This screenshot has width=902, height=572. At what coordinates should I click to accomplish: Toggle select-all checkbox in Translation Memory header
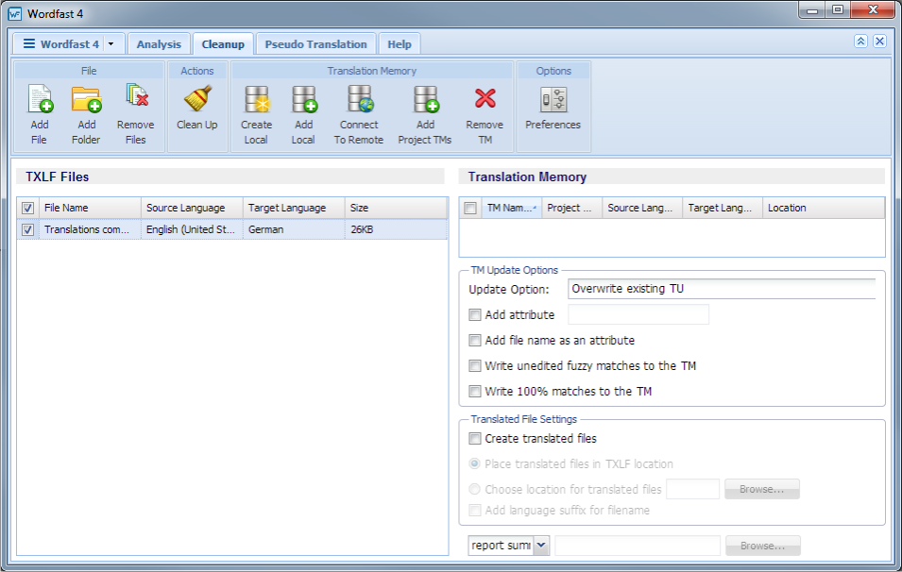click(x=470, y=208)
